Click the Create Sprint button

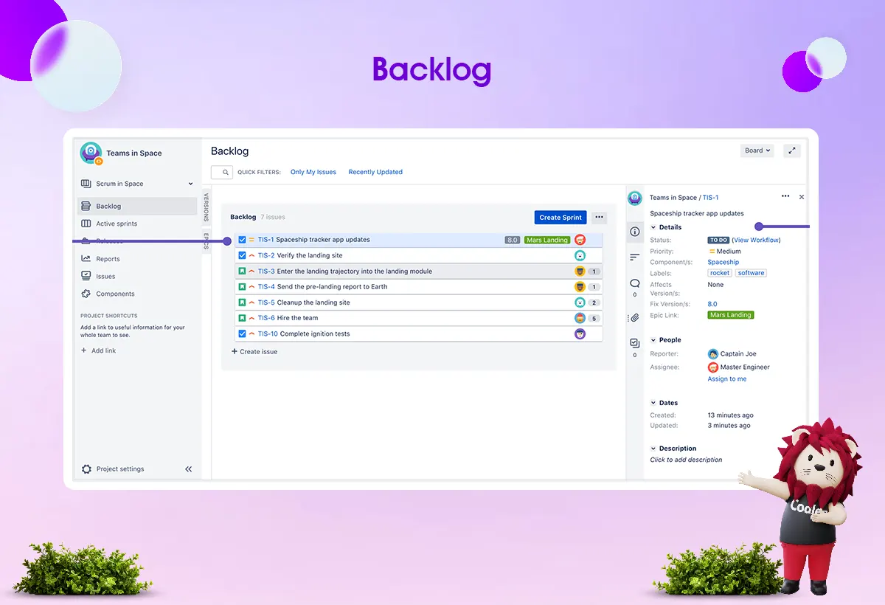click(x=560, y=218)
